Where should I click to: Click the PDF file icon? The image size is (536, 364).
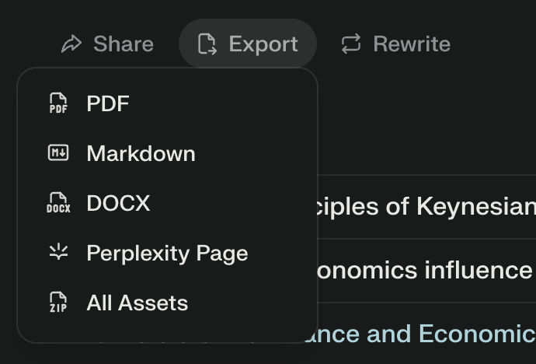click(x=58, y=103)
